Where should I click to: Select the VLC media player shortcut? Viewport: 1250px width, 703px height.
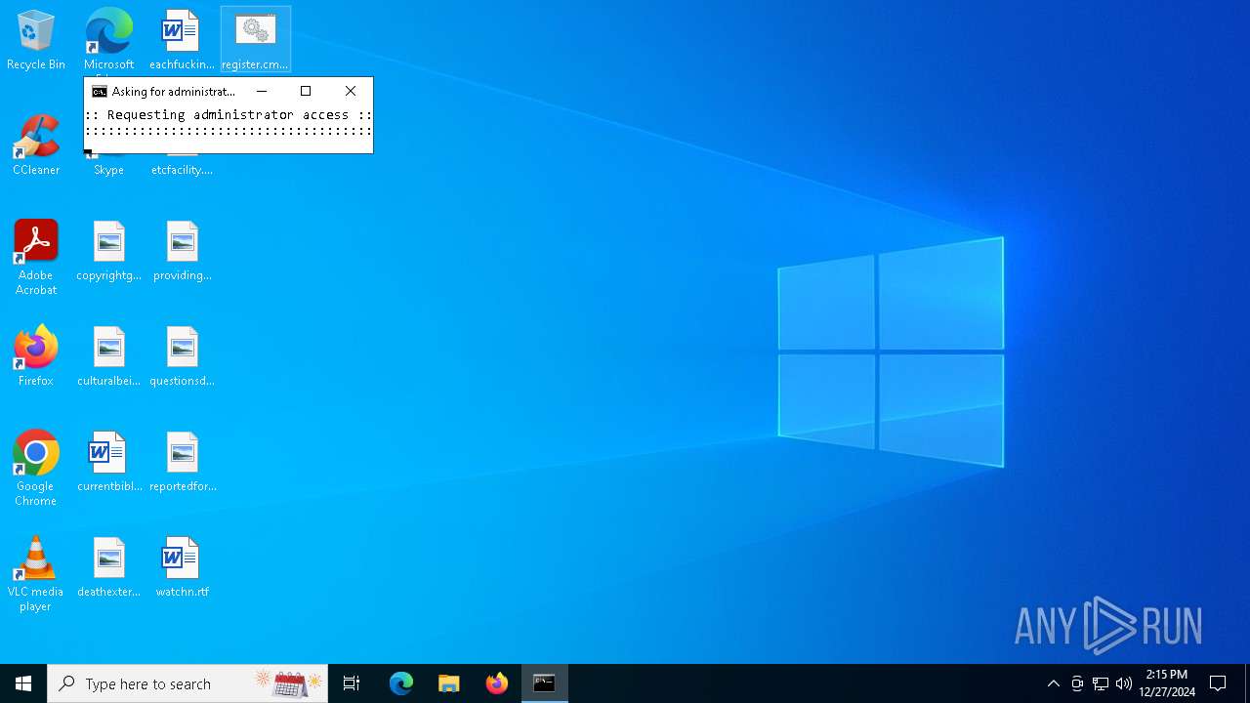36,574
